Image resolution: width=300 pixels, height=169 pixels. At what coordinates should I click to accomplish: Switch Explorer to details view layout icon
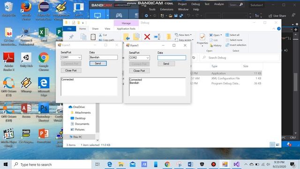272,145
